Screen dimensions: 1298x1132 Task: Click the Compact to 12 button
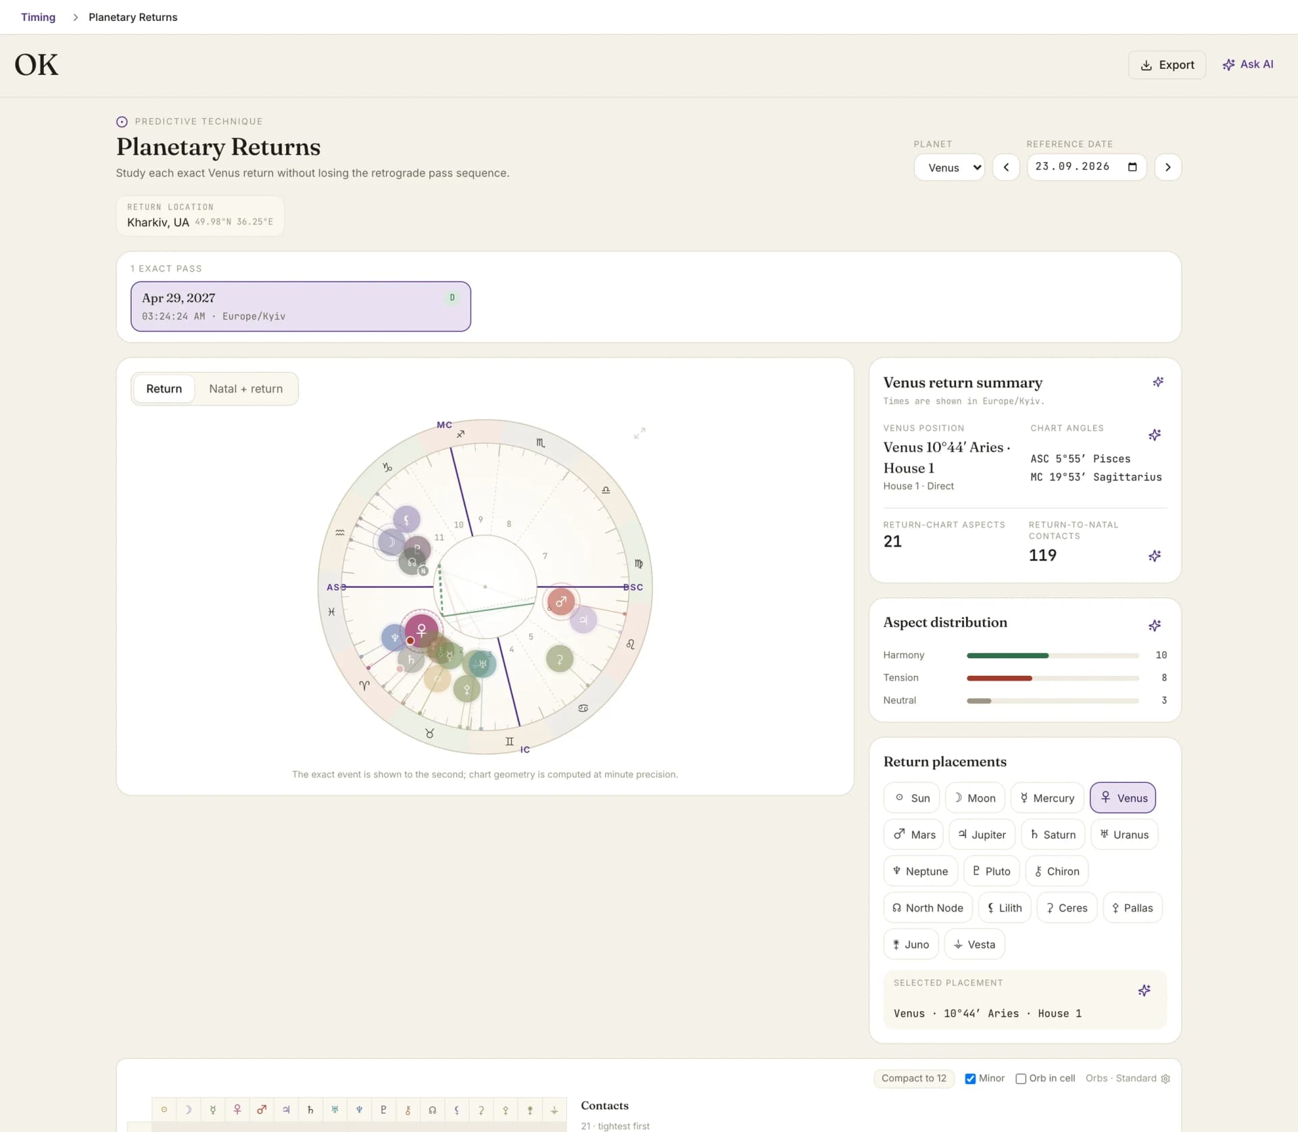click(914, 1079)
